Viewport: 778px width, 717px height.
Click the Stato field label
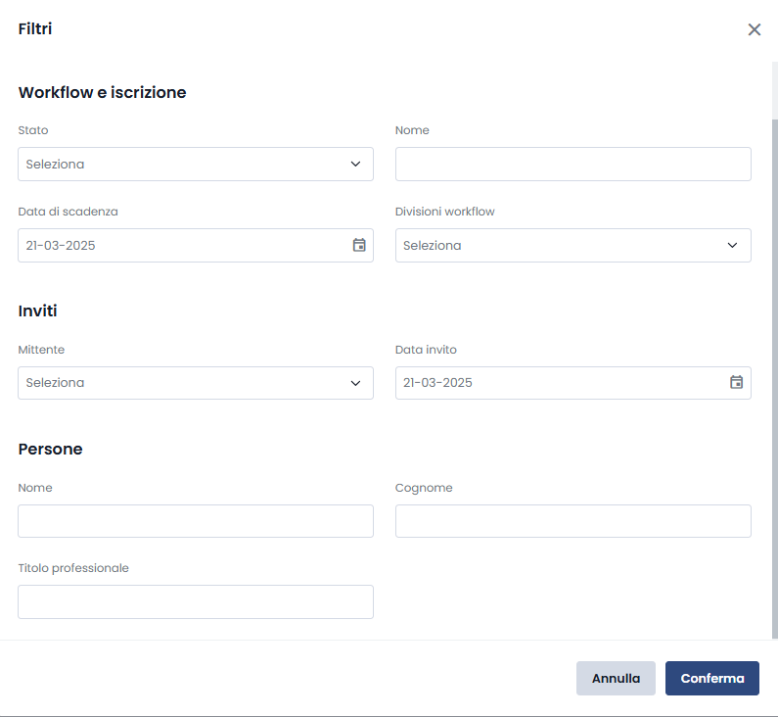pyautogui.click(x=33, y=130)
